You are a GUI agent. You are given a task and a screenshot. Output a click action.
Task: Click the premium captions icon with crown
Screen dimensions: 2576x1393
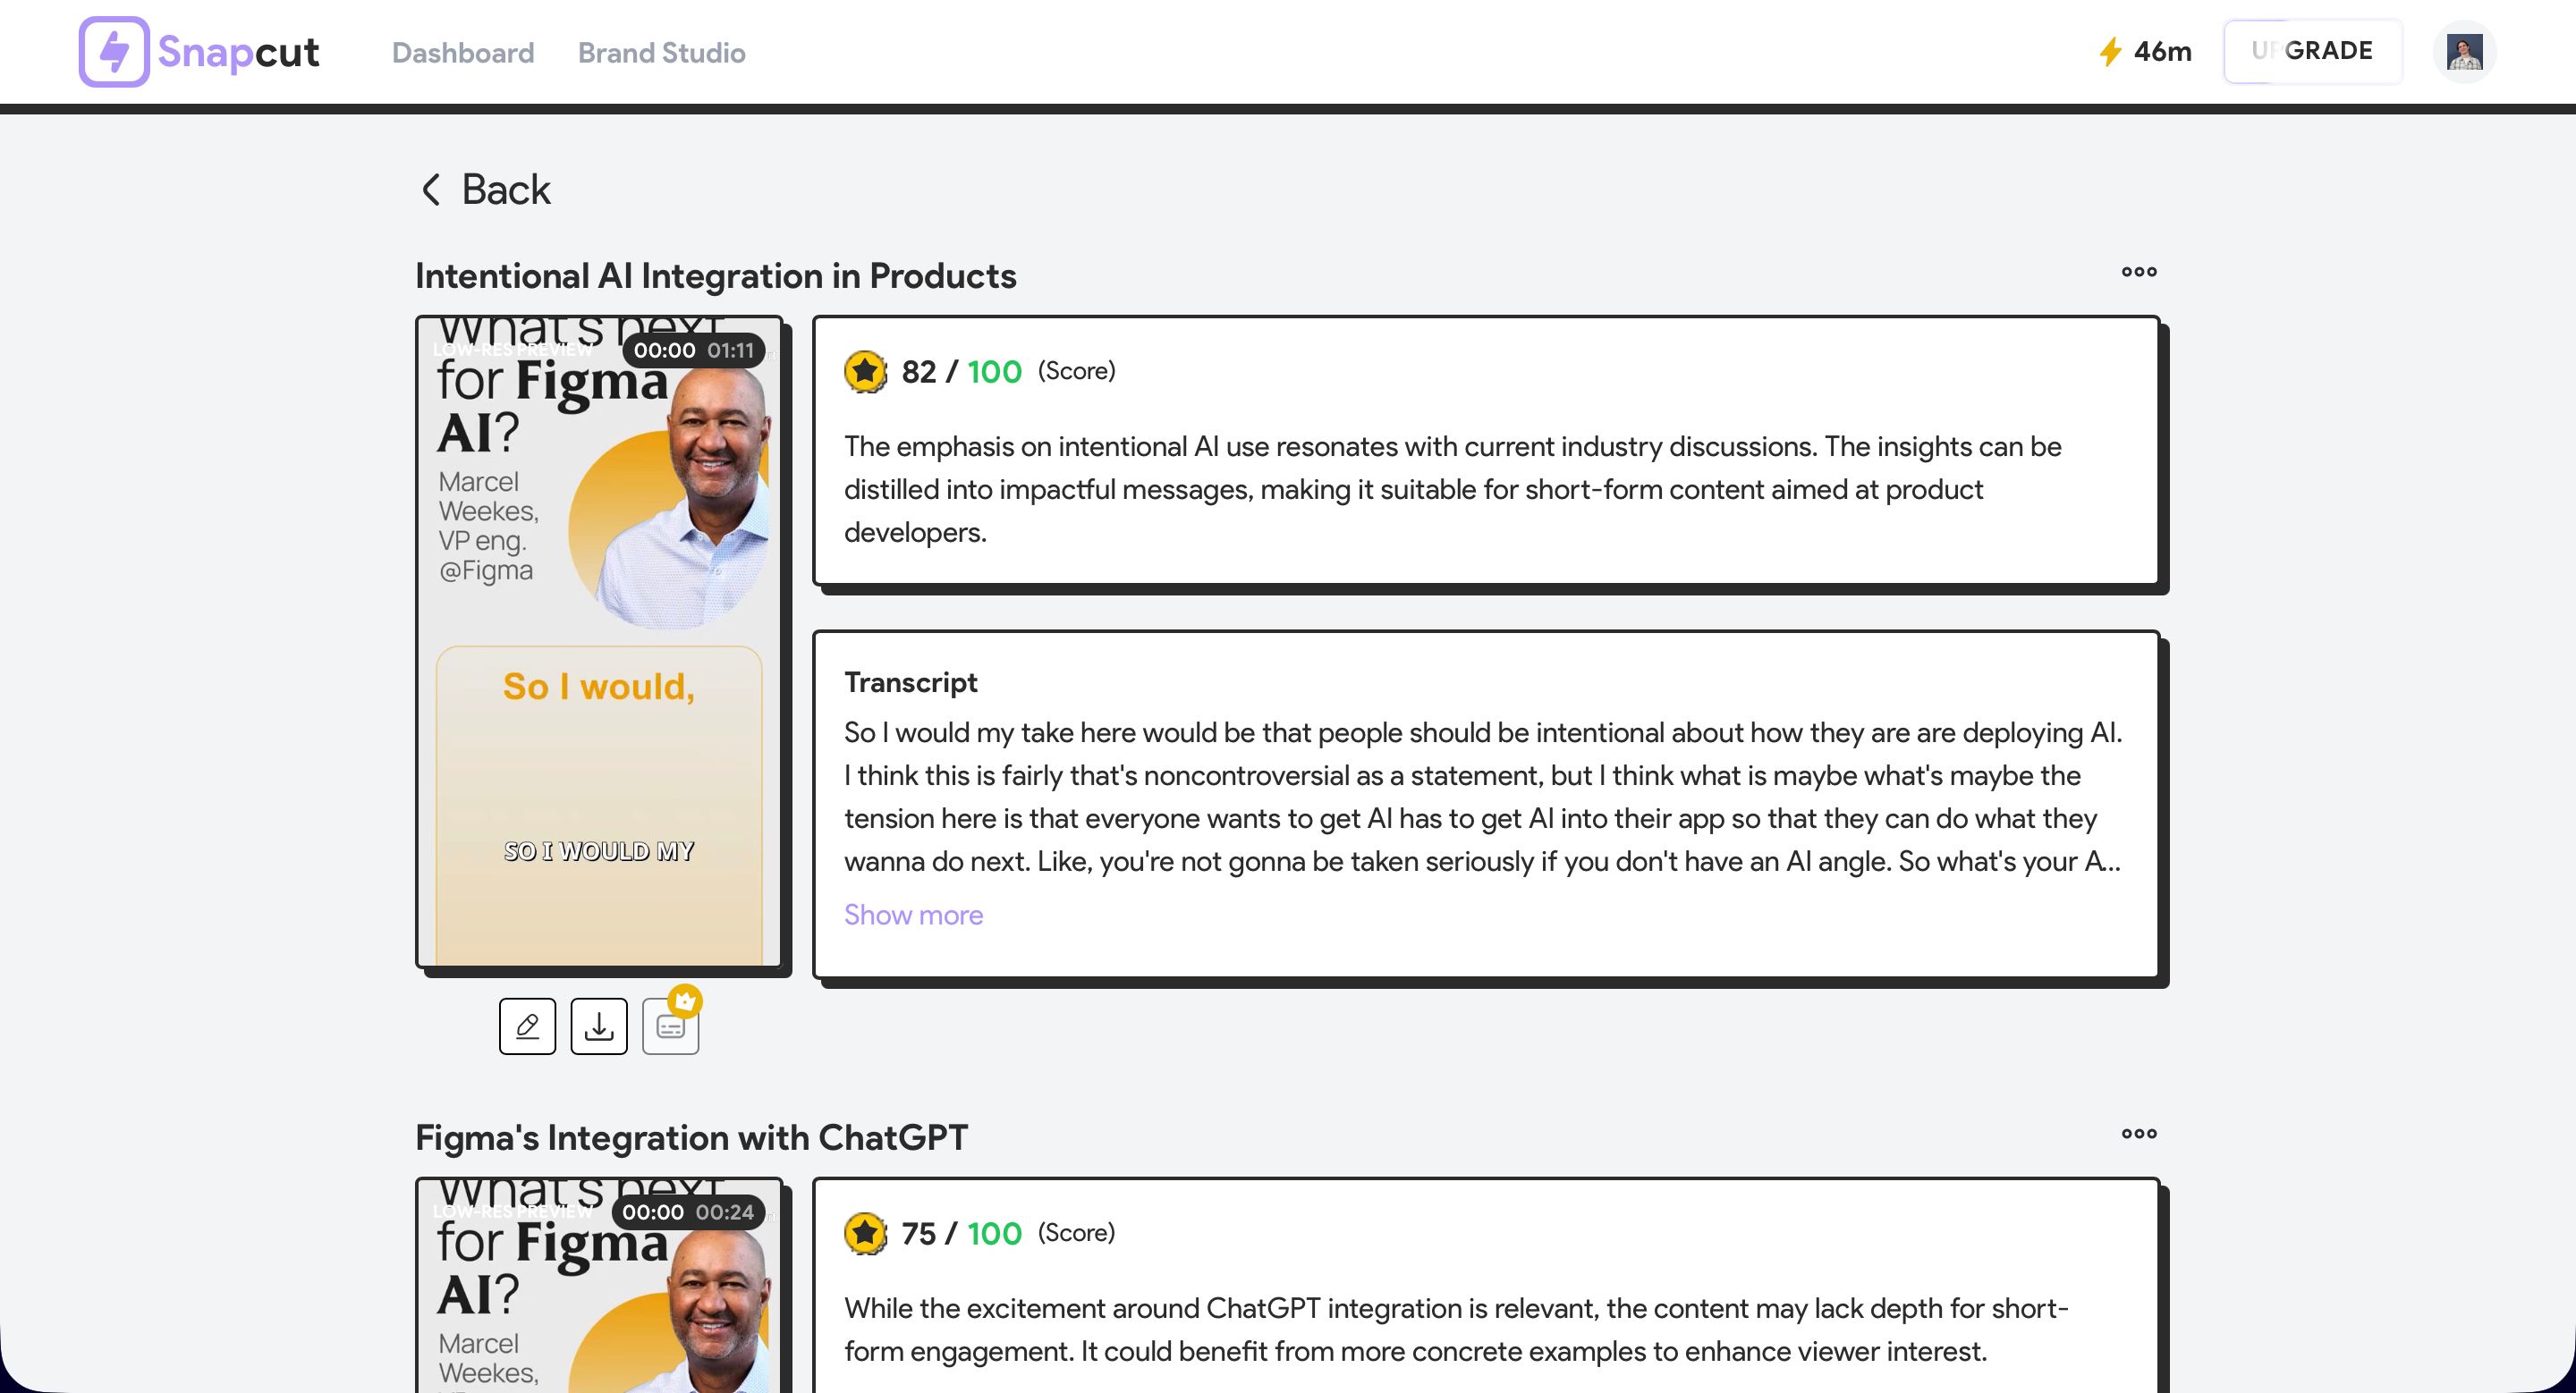coord(670,1026)
